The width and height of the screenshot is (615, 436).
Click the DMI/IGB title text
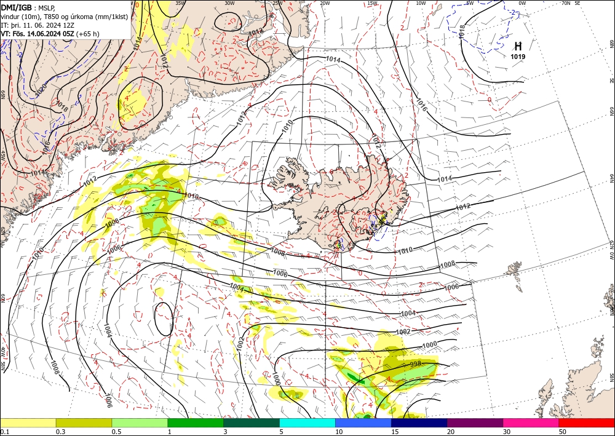(16, 7)
